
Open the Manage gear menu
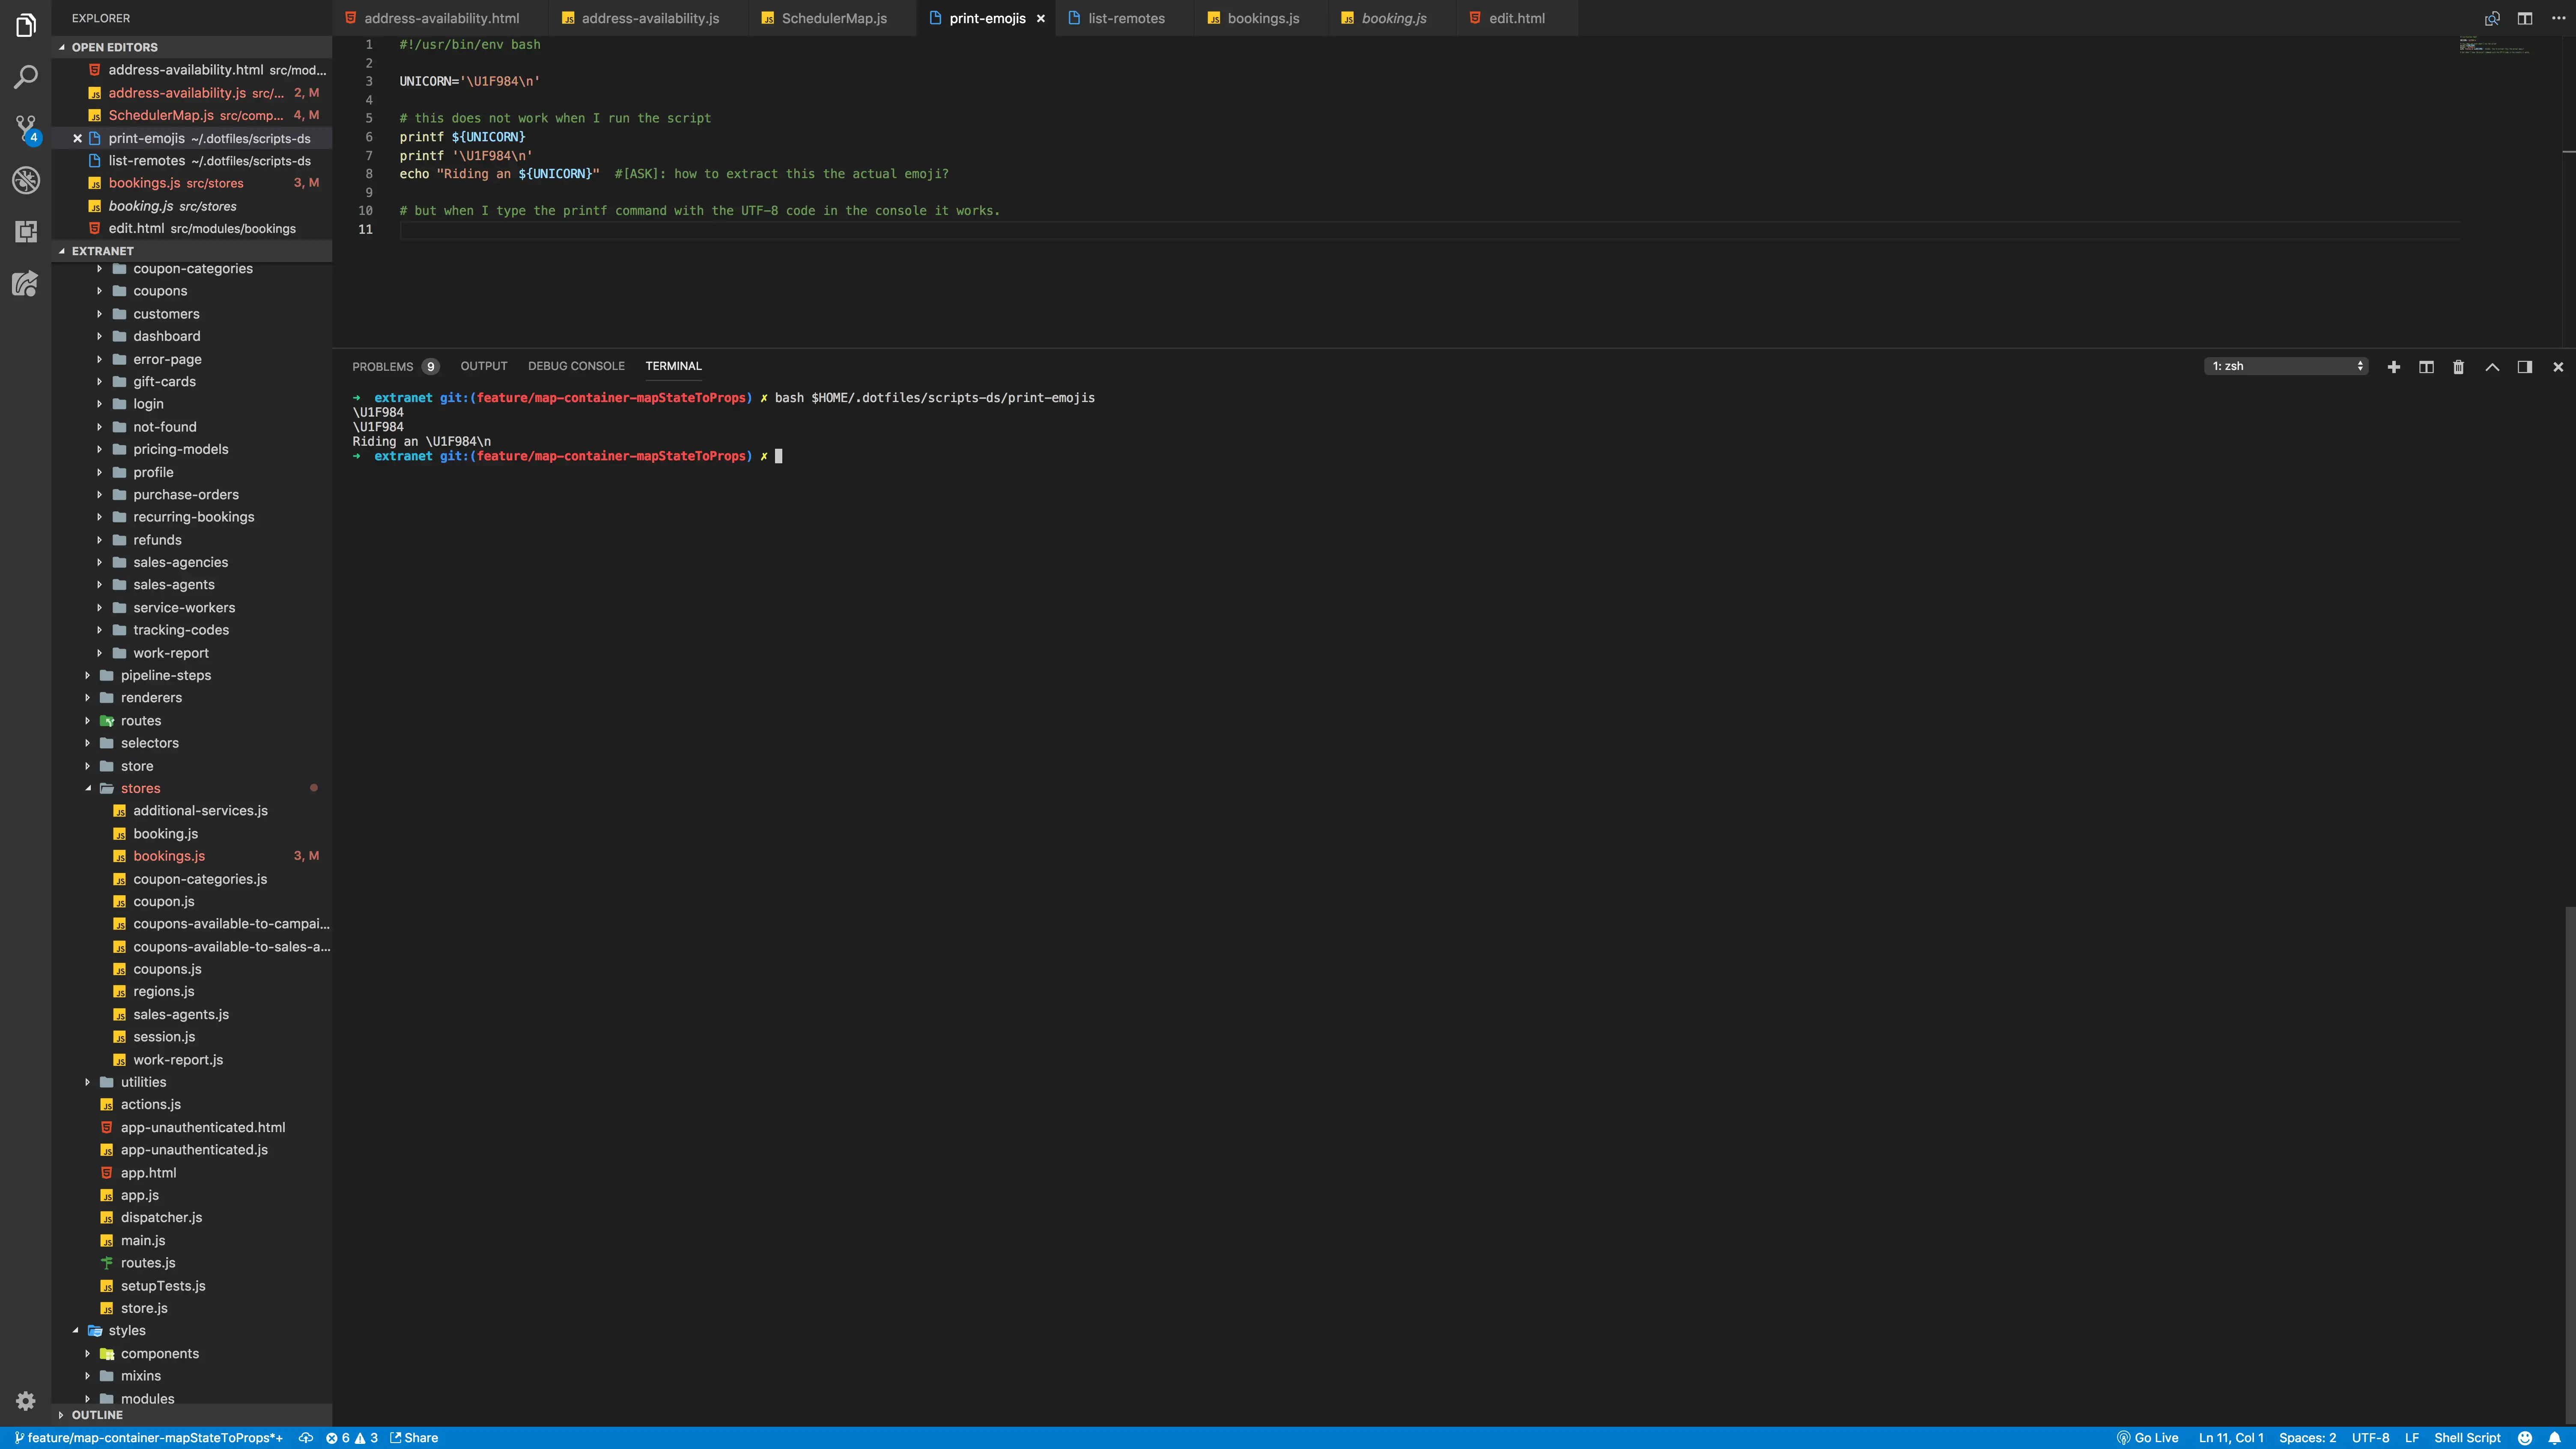click(26, 1401)
